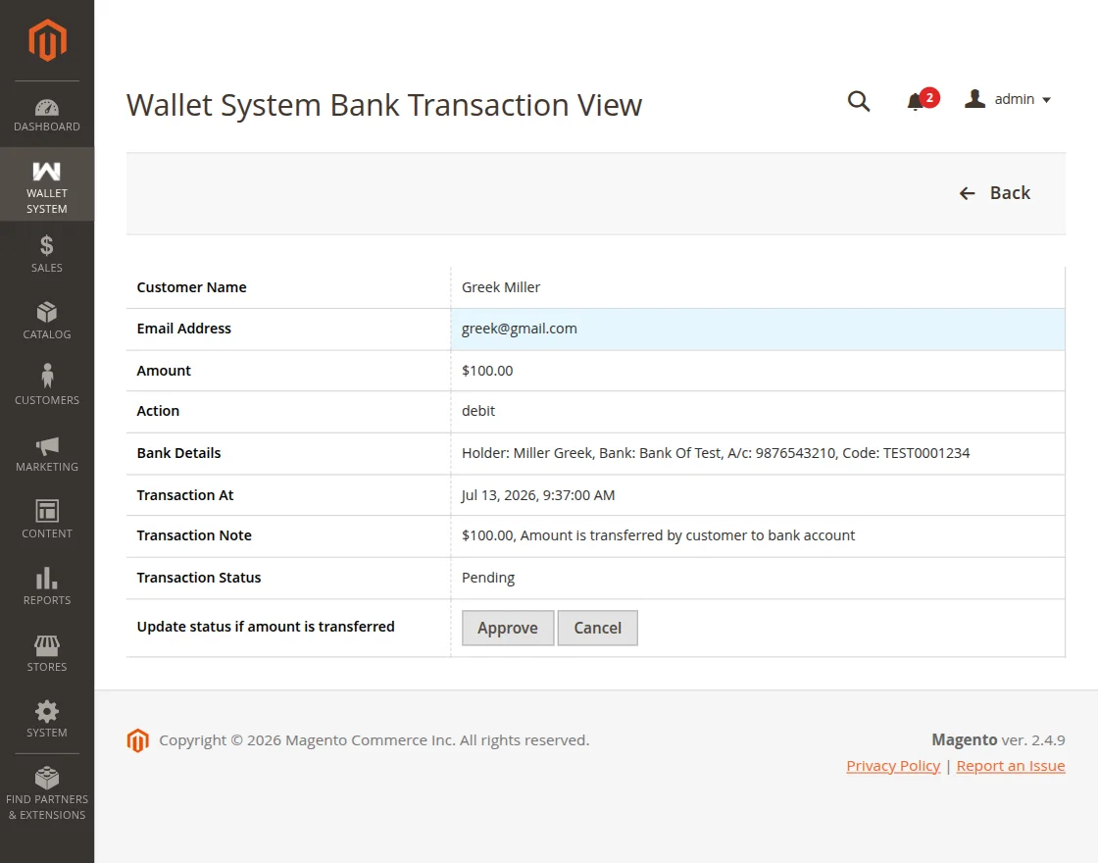
Task: Click the Amount row label
Action: pos(163,371)
